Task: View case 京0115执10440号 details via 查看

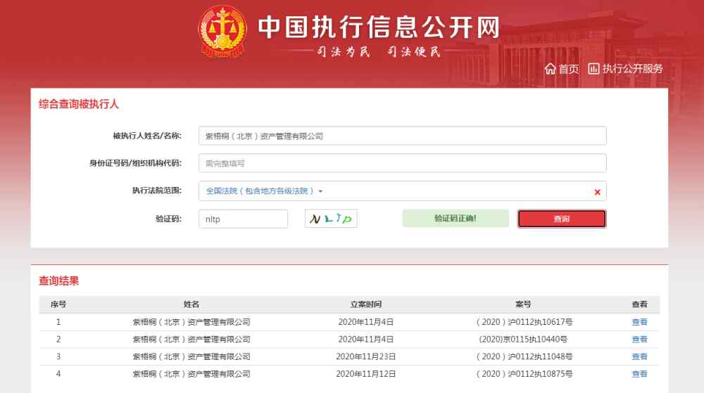Action: [639, 340]
